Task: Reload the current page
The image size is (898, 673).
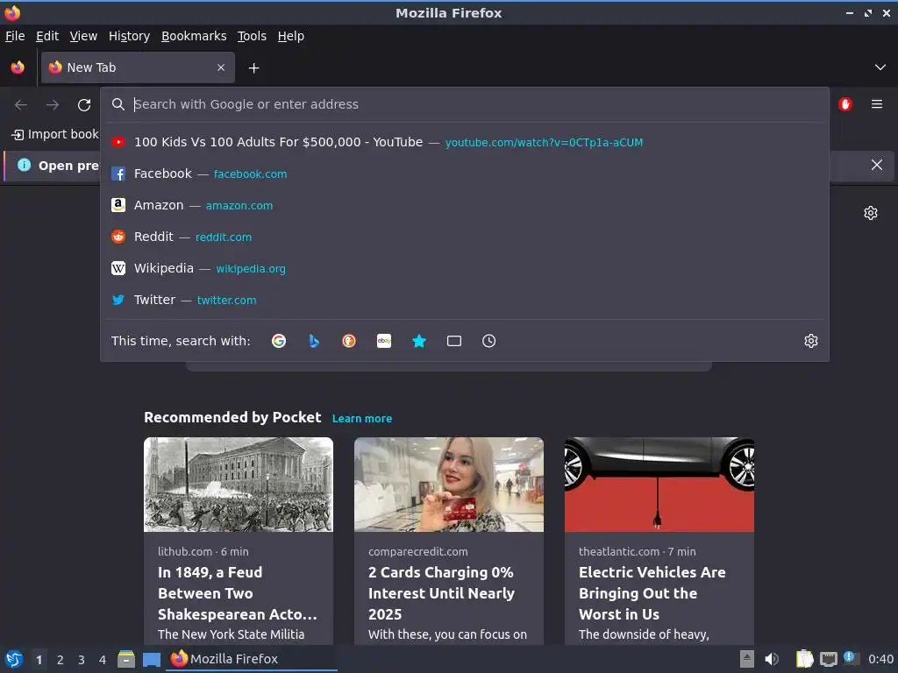Action: 84,105
